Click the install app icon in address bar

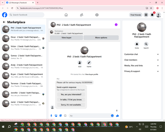(x=147, y=8)
